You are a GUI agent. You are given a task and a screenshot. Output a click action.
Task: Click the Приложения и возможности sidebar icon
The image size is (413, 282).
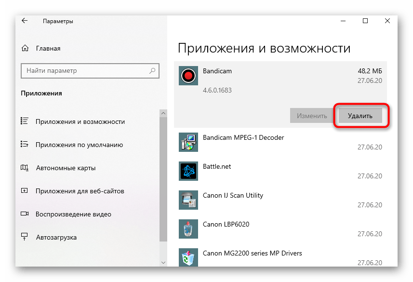pyautogui.click(x=24, y=121)
